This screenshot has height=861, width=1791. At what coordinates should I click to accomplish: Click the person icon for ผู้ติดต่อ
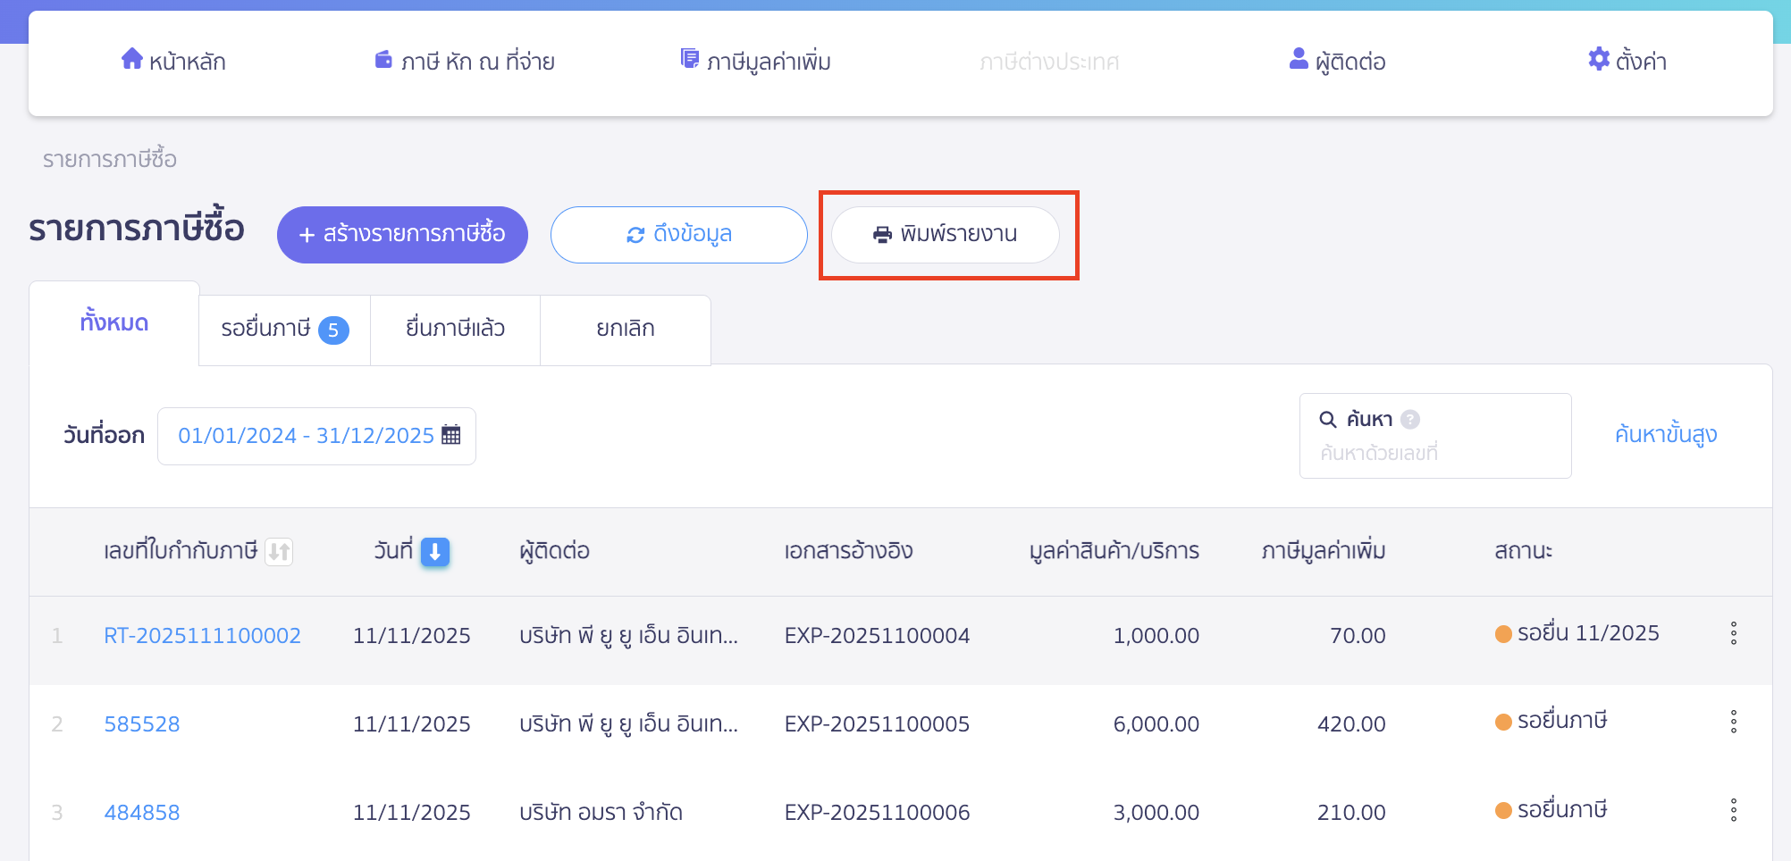click(x=1299, y=59)
